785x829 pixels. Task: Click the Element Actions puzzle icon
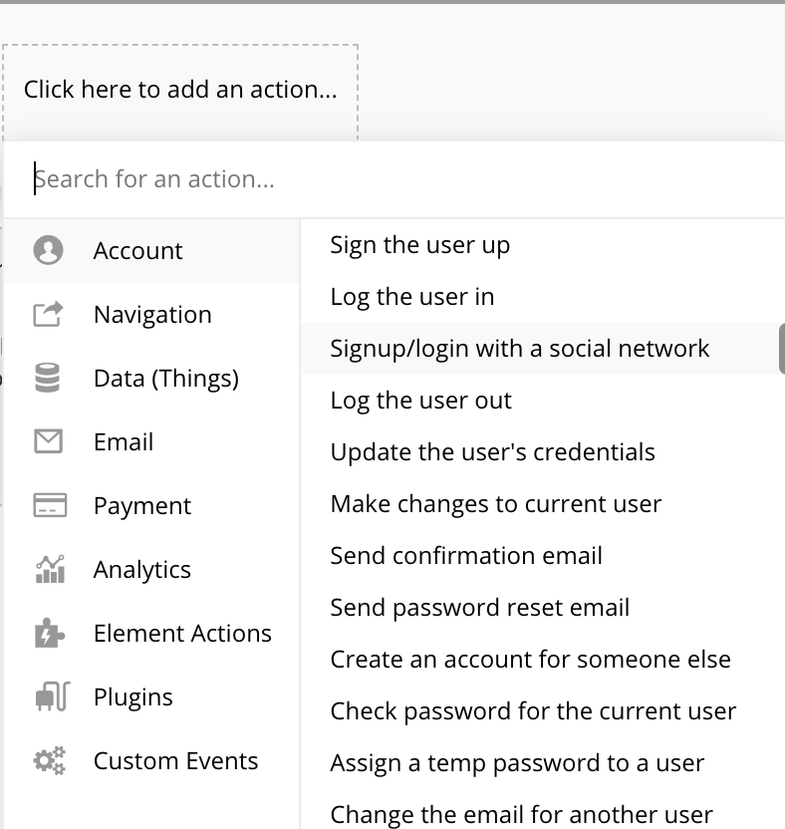49,633
